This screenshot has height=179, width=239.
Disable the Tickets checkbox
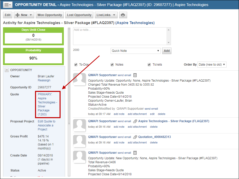pos(149,65)
